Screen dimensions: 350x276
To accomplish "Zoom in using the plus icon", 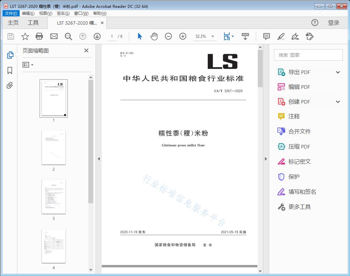I will click(x=183, y=36).
